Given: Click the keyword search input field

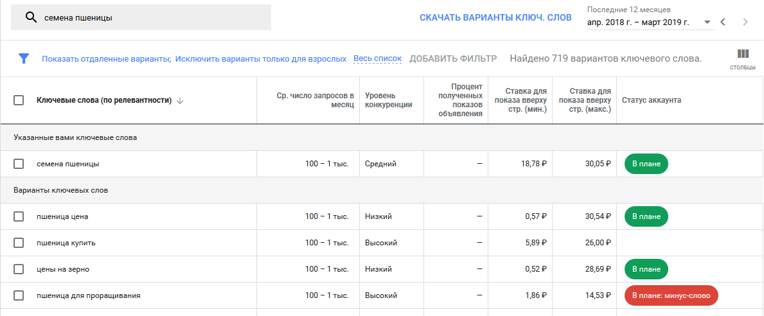Looking at the screenshot, I should [154, 18].
